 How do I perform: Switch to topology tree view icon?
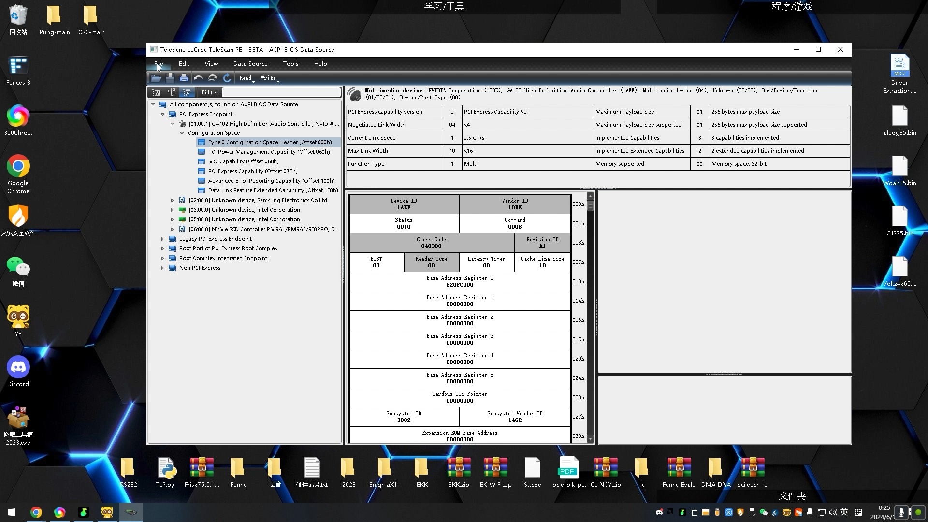156,92
